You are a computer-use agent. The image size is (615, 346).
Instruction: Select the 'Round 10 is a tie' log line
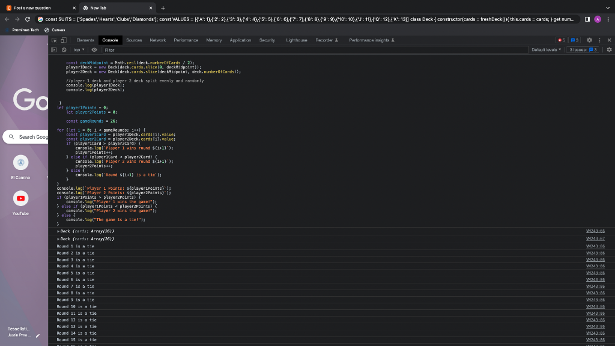click(76, 307)
